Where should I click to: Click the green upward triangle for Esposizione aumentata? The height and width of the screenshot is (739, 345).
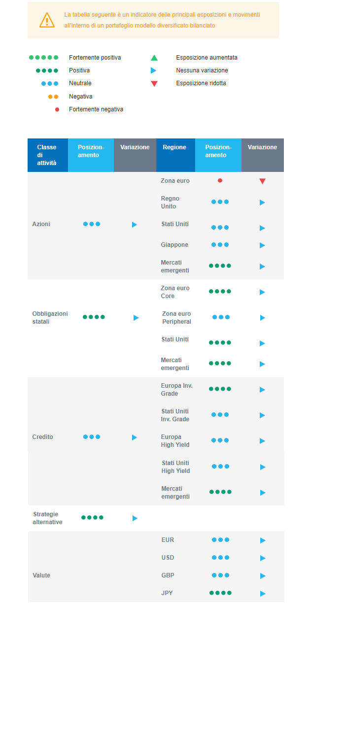154,58
